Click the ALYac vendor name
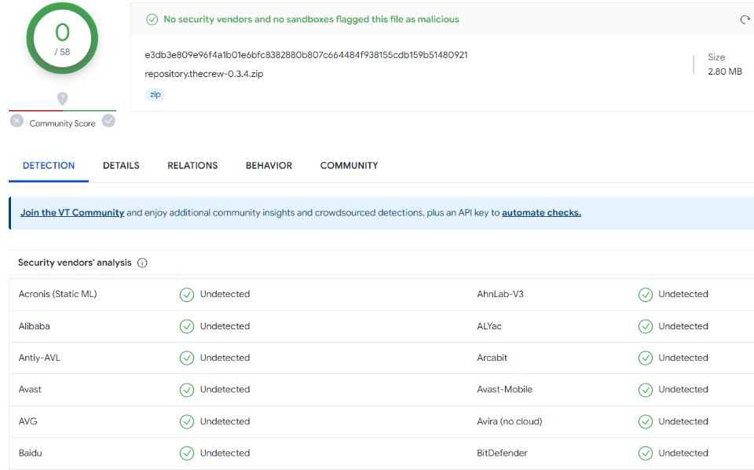 [489, 326]
